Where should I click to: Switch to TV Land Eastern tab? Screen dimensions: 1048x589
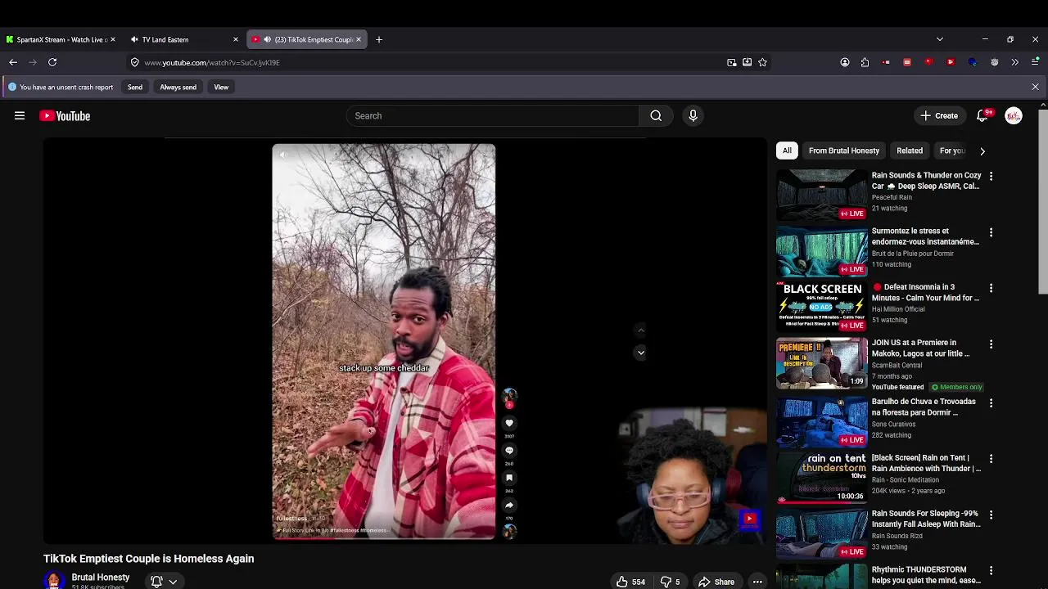(x=184, y=39)
